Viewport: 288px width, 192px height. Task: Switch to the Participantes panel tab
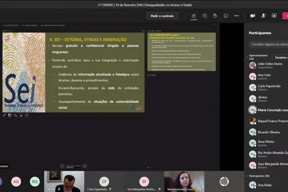pos(194,16)
